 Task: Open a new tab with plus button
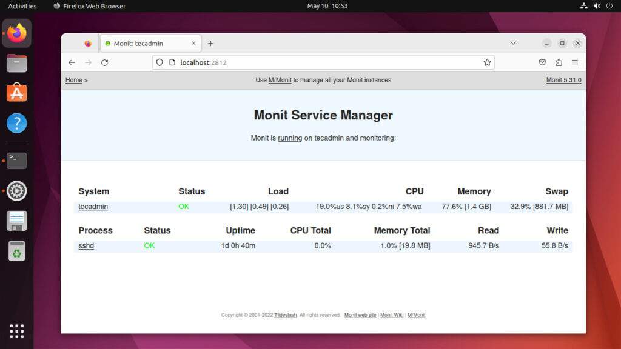click(210, 44)
